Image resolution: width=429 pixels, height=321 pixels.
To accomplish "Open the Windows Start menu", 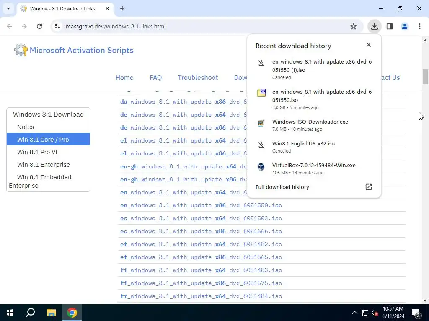I will (10, 313).
